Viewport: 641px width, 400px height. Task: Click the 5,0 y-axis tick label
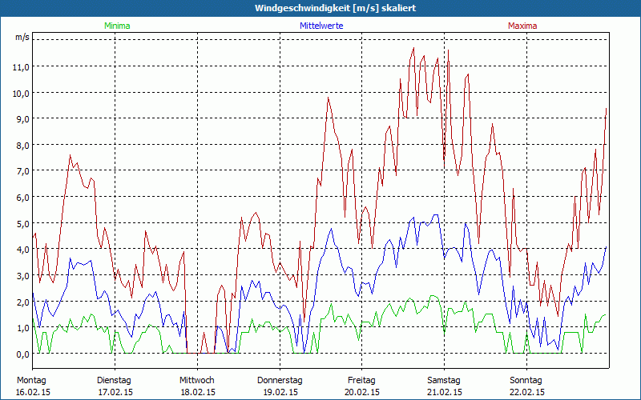[21, 223]
